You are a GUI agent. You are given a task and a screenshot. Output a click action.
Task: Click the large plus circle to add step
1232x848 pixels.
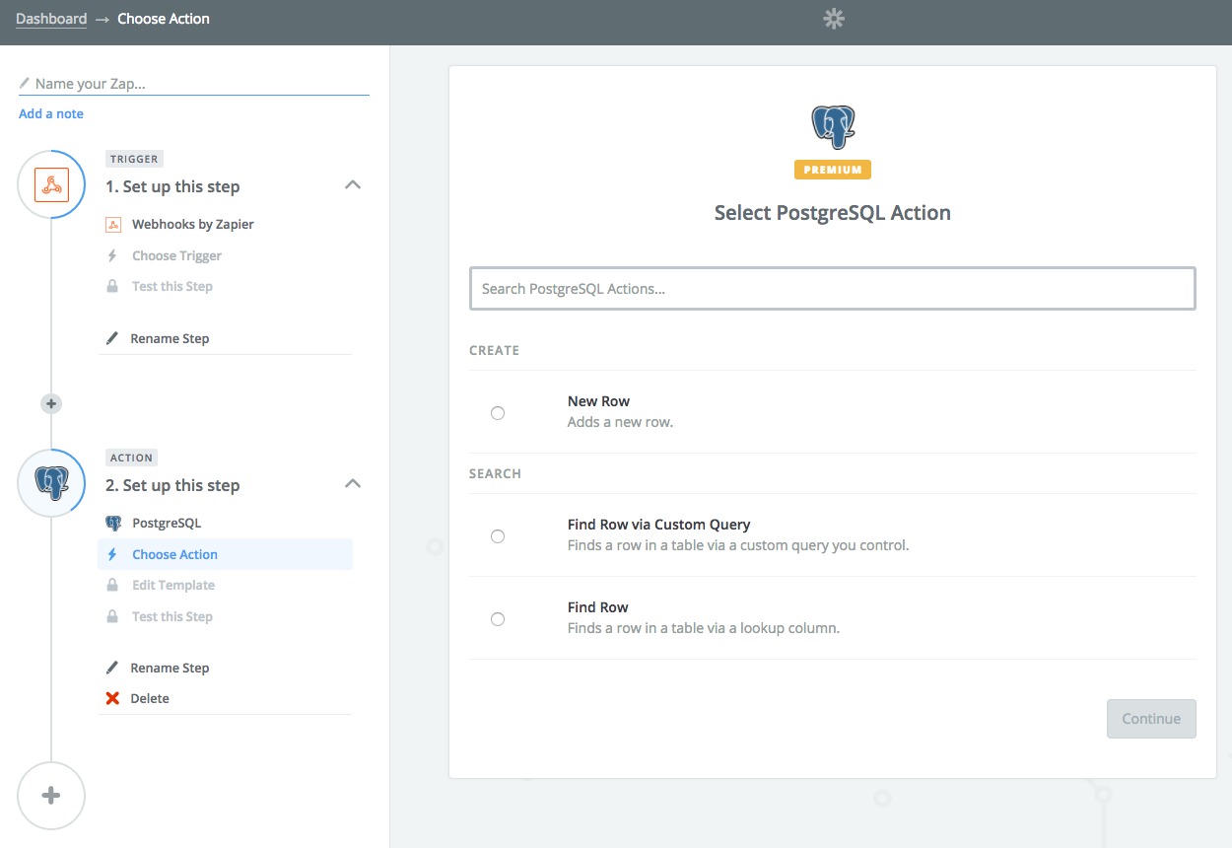click(51, 796)
